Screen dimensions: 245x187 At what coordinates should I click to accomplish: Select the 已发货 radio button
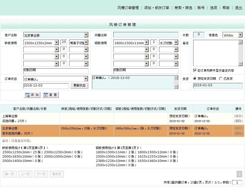(x=221, y=79)
